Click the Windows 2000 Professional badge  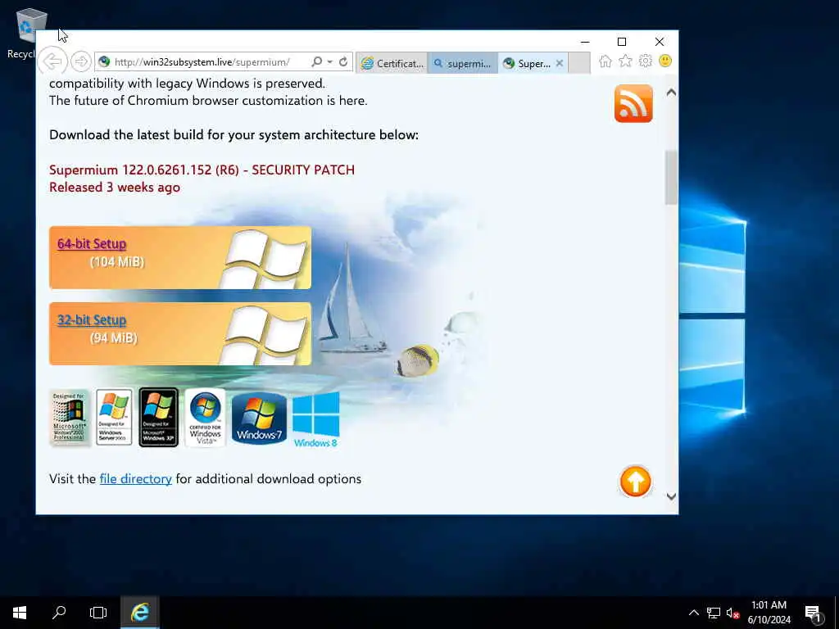tap(70, 417)
